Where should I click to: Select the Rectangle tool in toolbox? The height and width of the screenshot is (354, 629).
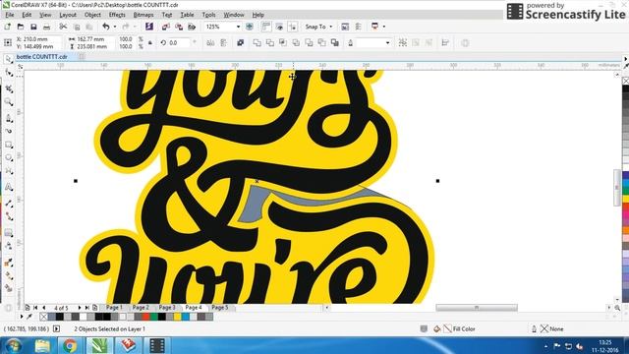[9, 145]
